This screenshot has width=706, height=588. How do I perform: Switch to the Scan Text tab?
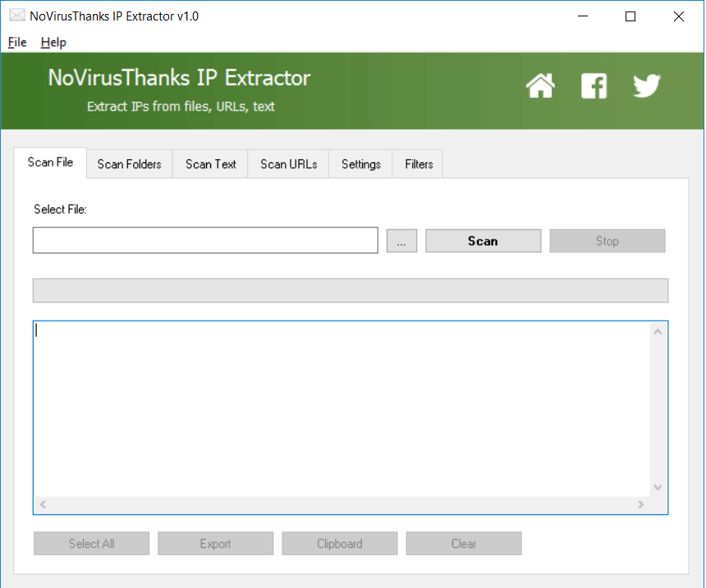pyautogui.click(x=211, y=164)
